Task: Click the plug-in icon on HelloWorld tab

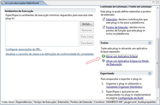Action: (3, 3)
